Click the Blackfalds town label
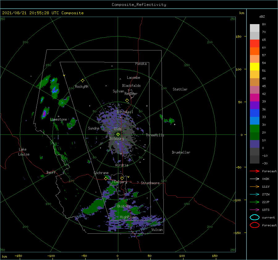The height and width of the screenshot is (260, 278). click(131, 86)
